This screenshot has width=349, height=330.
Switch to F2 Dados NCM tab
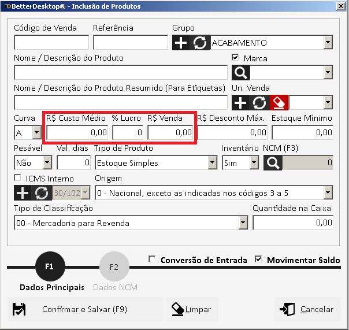point(113,268)
